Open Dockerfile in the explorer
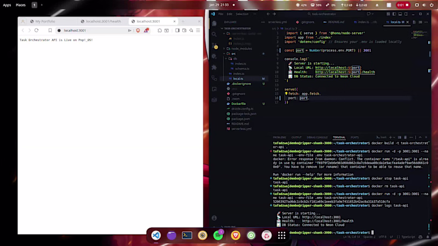Viewport: 438px width, 246px height. coord(238,104)
